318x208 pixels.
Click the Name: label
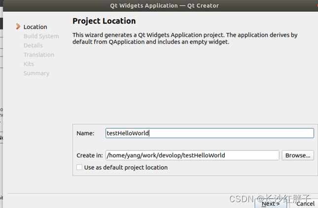[85, 133]
